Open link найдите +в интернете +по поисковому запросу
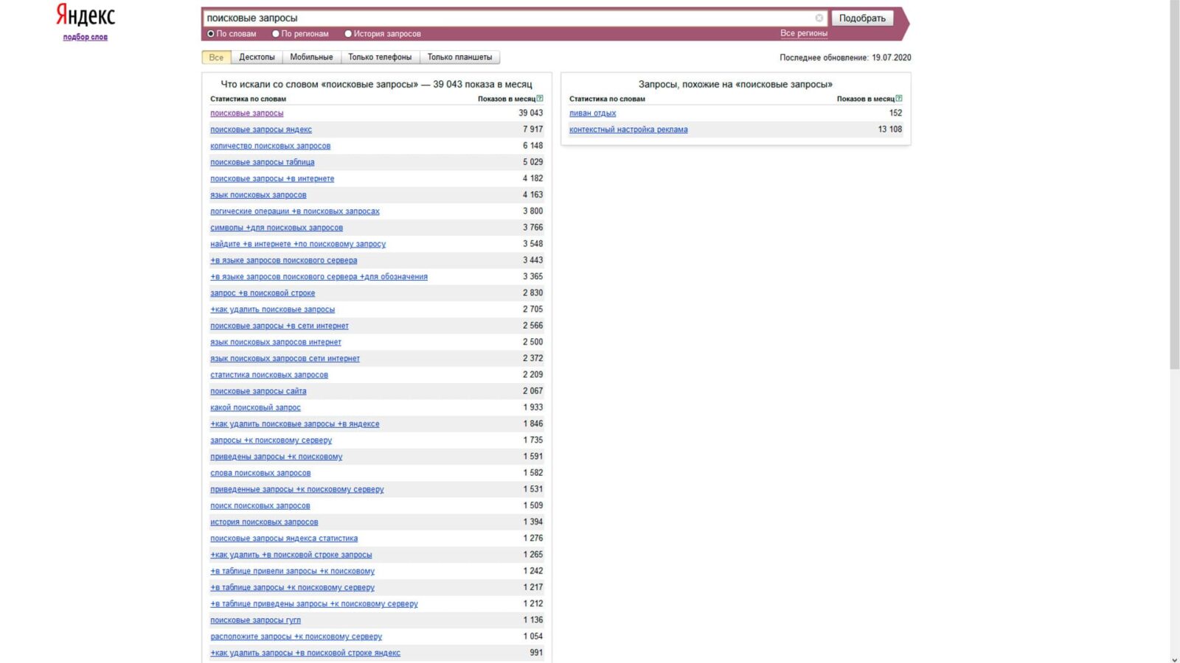Image resolution: width=1180 pixels, height=663 pixels. [298, 244]
